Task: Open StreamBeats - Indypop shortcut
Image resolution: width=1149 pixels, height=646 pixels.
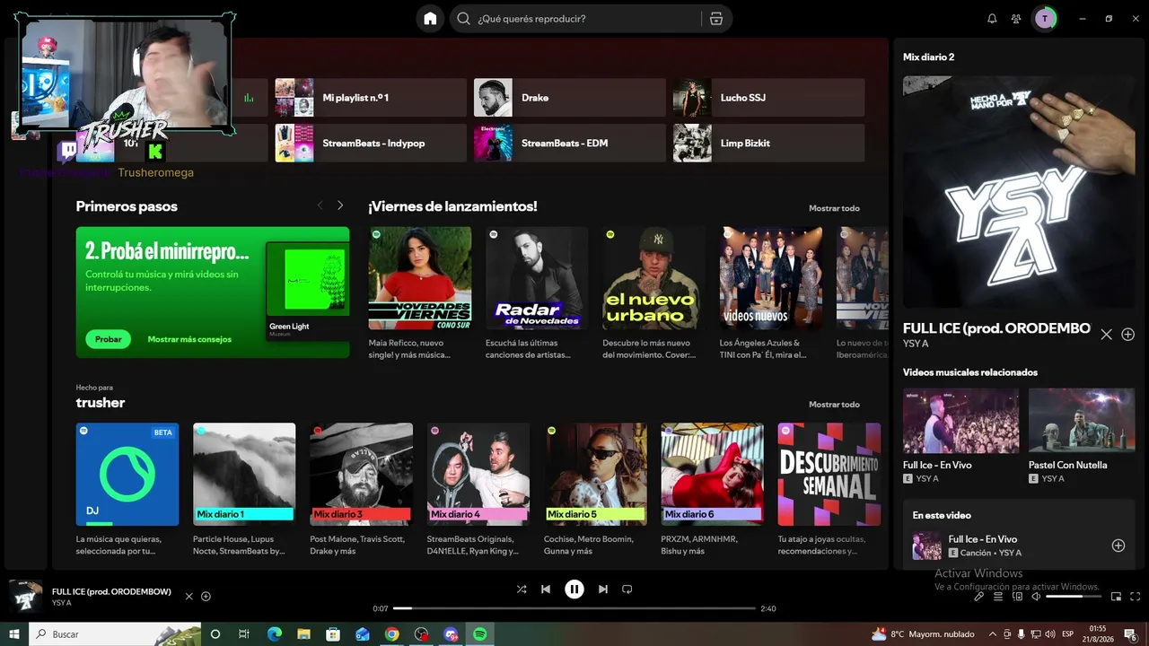Action: [371, 144]
